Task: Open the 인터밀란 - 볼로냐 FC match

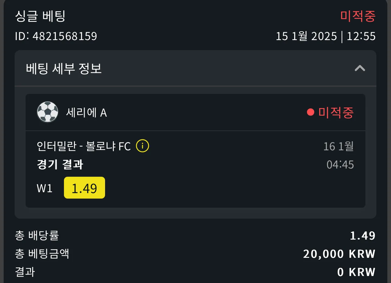Action: coord(84,146)
